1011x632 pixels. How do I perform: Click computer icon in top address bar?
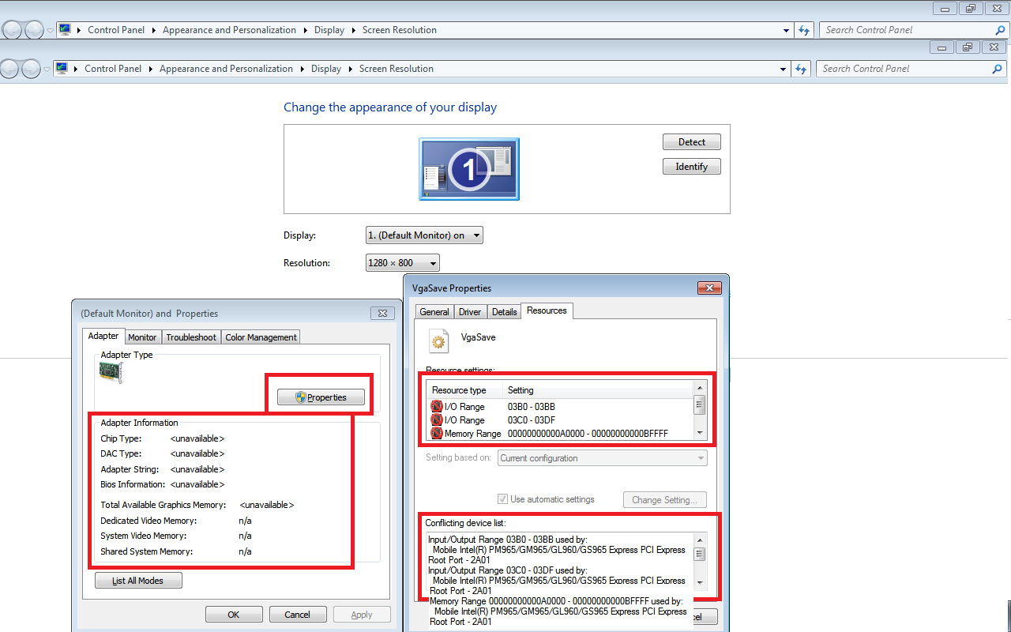[65, 29]
